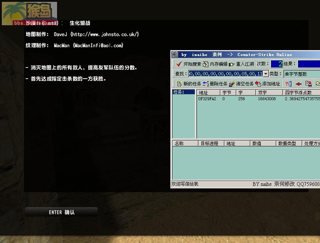
Task: Sort results by 地址 column header
Action: click(x=209, y=93)
